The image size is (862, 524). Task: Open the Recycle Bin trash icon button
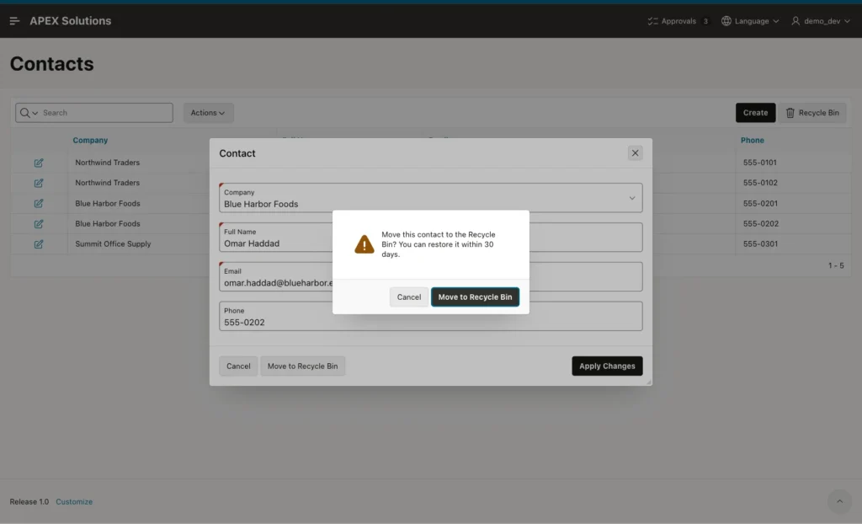pyautogui.click(x=812, y=113)
